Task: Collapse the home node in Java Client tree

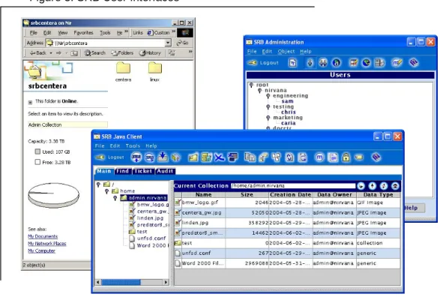Action: point(106,191)
